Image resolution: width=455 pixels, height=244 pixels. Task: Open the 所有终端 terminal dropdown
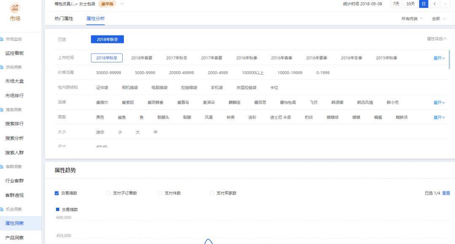click(412, 19)
